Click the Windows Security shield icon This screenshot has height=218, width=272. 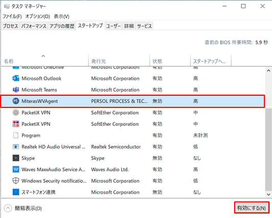[x=16, y=181]
